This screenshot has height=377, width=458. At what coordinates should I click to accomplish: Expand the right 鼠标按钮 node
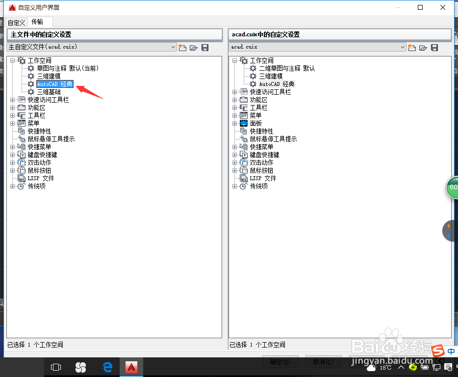234,171
